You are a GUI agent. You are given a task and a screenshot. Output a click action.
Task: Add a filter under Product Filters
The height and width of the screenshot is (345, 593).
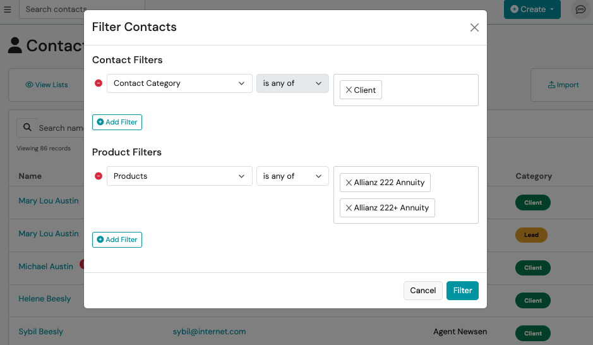[117, 240]
